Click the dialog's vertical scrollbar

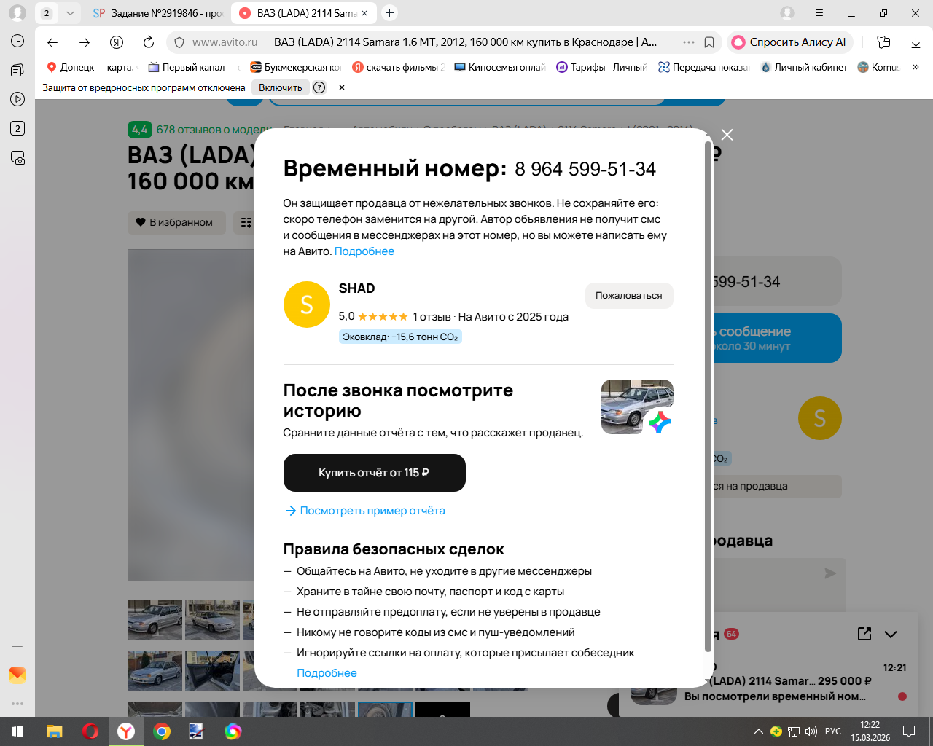(x=708, y=396)
